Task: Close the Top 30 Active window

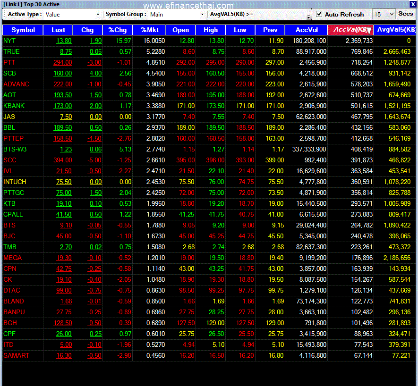Action: [412, 4]
